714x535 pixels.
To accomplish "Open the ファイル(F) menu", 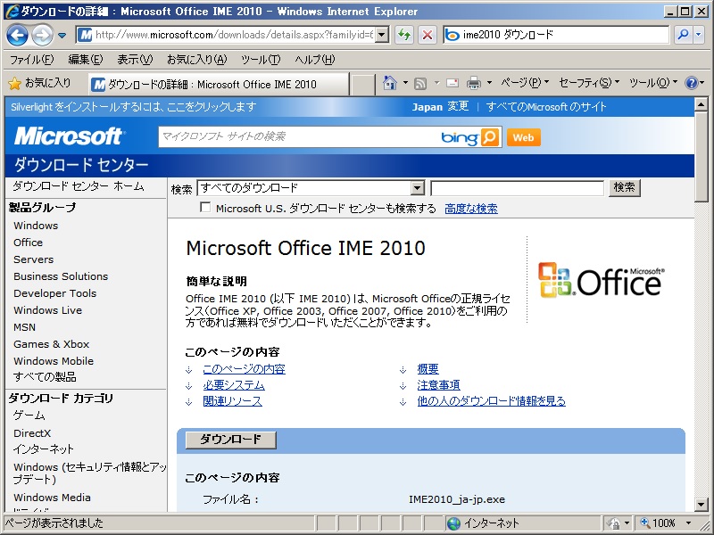I will 31,60.
